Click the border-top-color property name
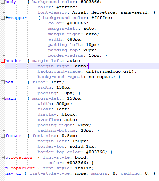The height and width of the screenshot is (181, 159). (x=59, y=152)
